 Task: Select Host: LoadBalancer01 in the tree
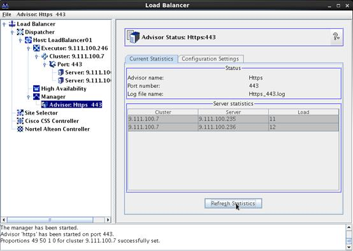[x=62, y=40]
